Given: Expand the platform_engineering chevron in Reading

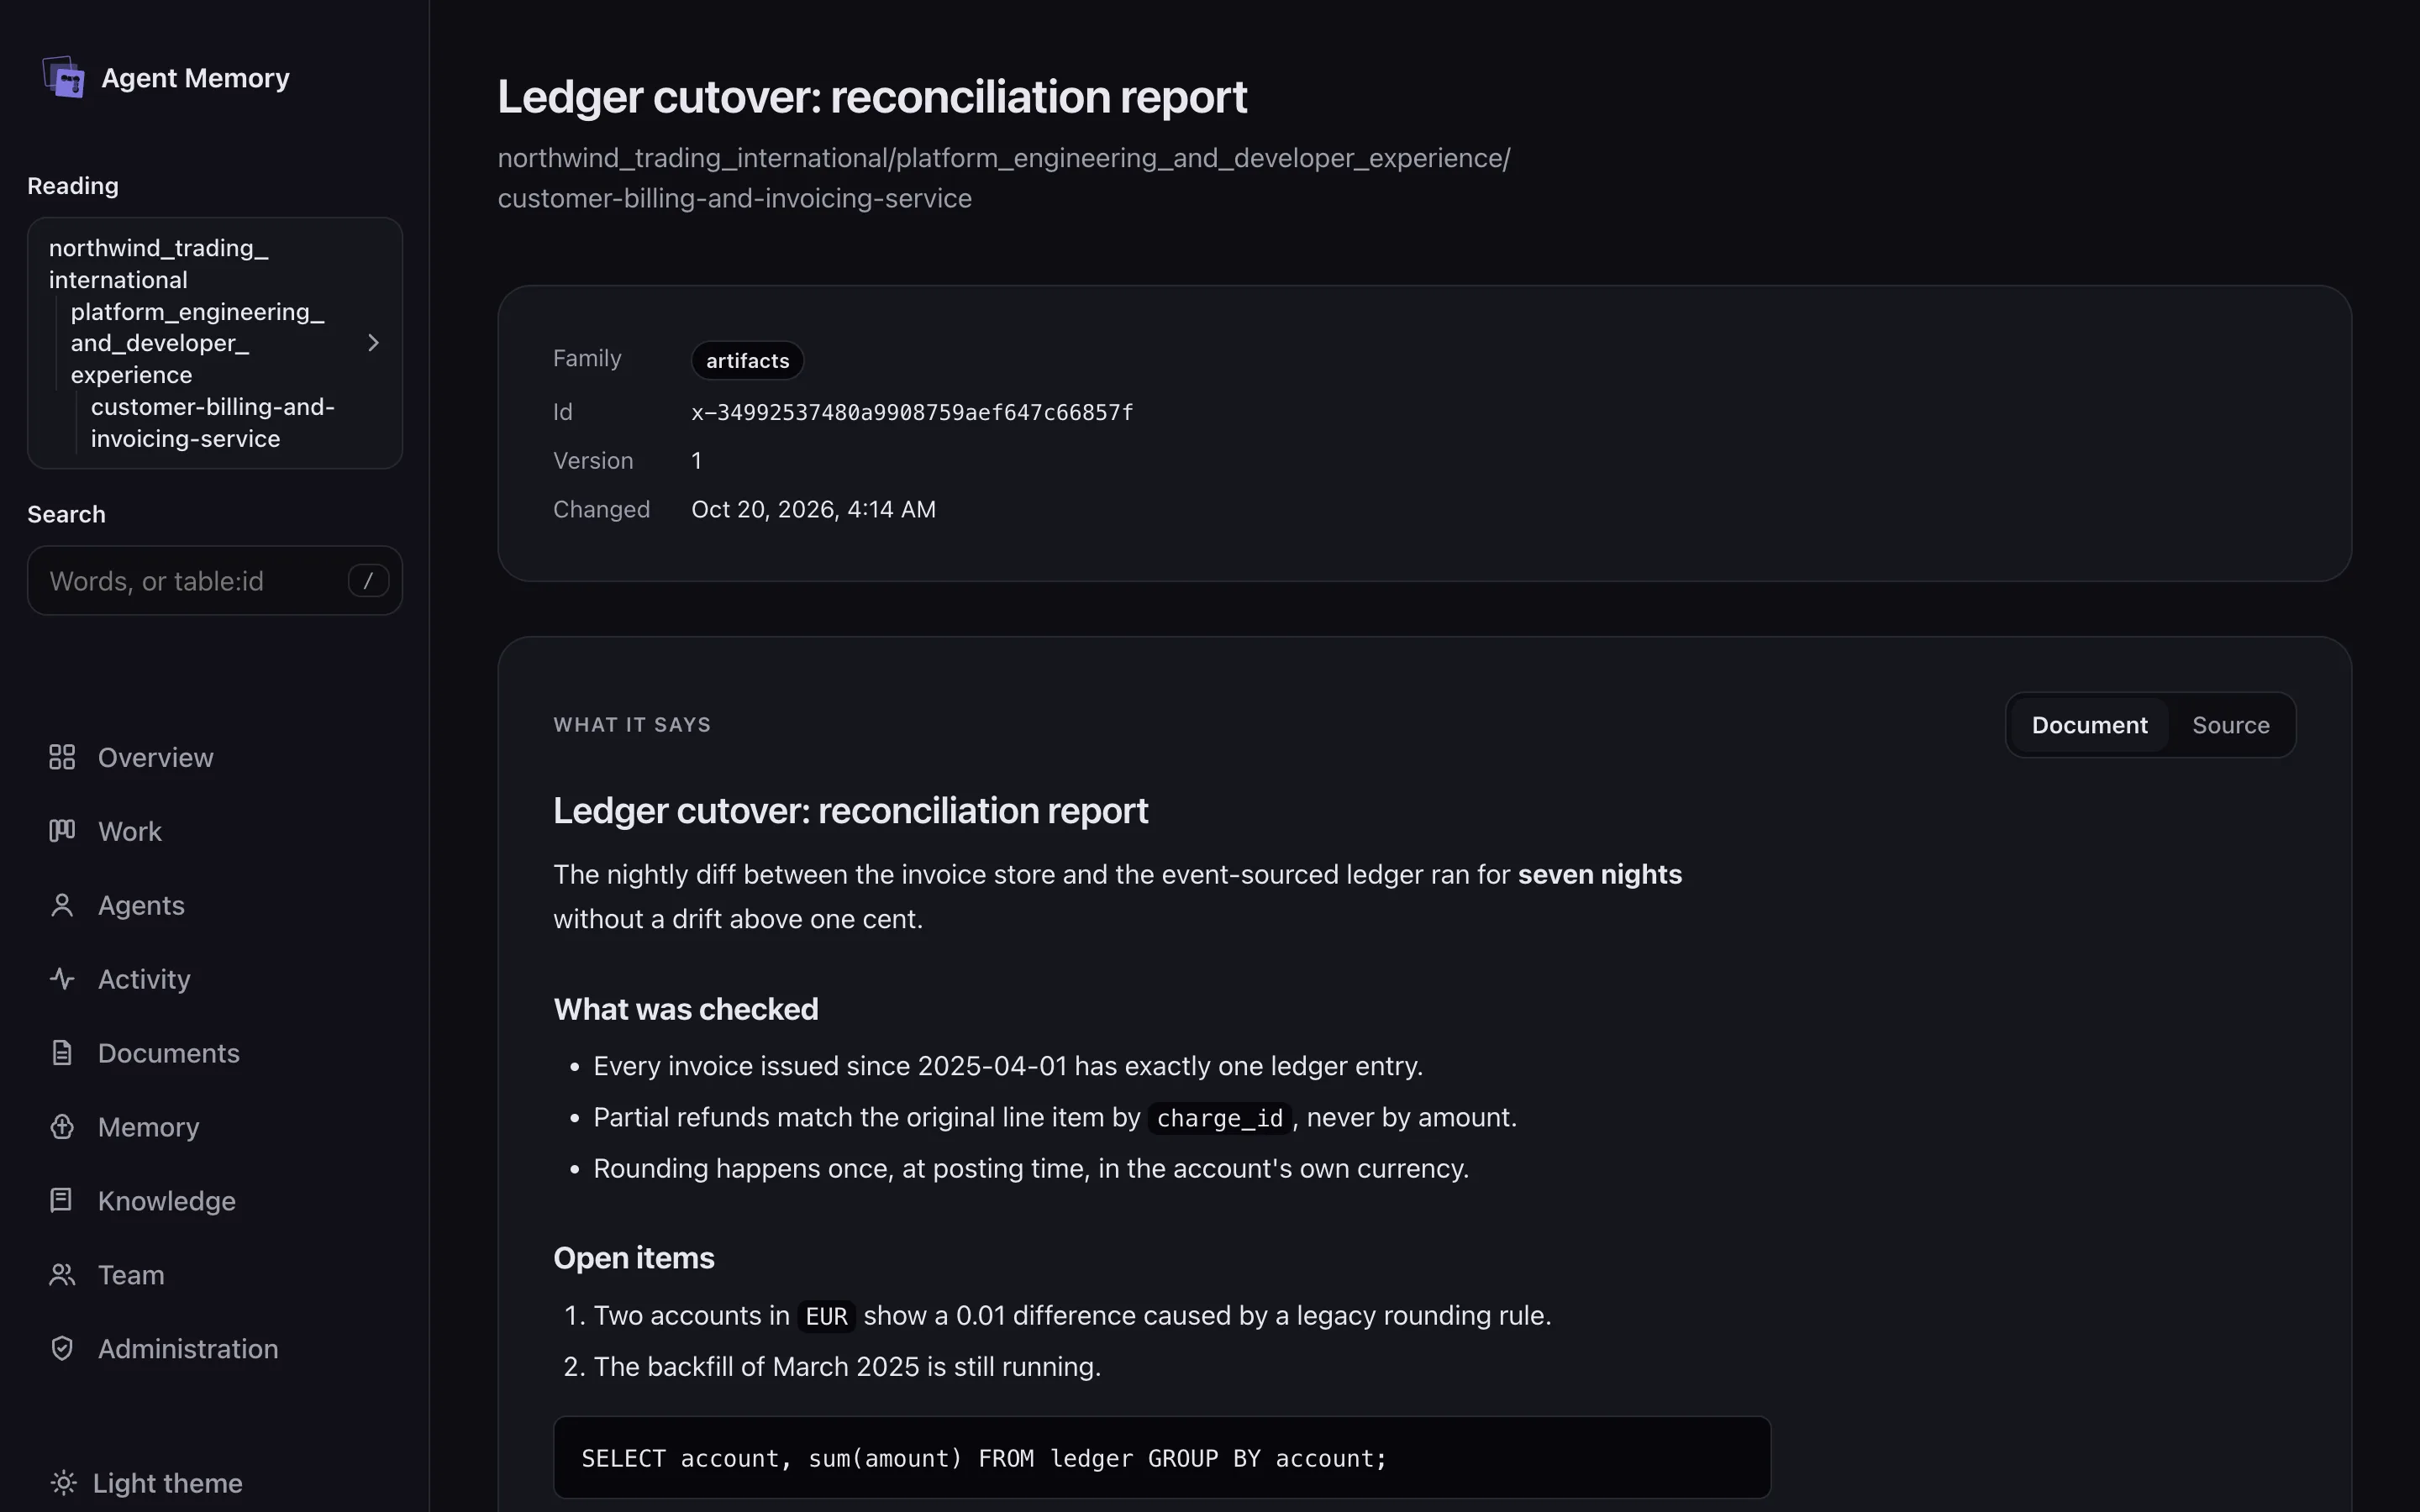Looking at the screenshot, I should tap(373, 343).
